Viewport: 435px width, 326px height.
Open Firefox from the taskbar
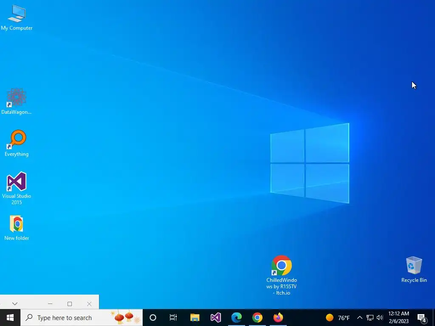coord(278,318)
